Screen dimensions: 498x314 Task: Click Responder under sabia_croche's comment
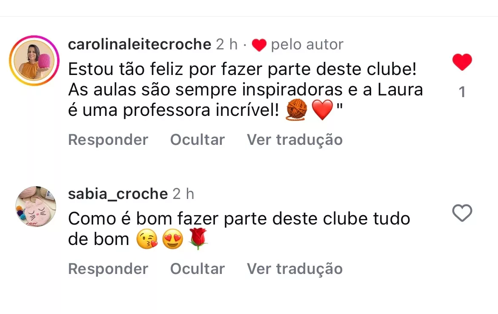(x=108, y=268)
